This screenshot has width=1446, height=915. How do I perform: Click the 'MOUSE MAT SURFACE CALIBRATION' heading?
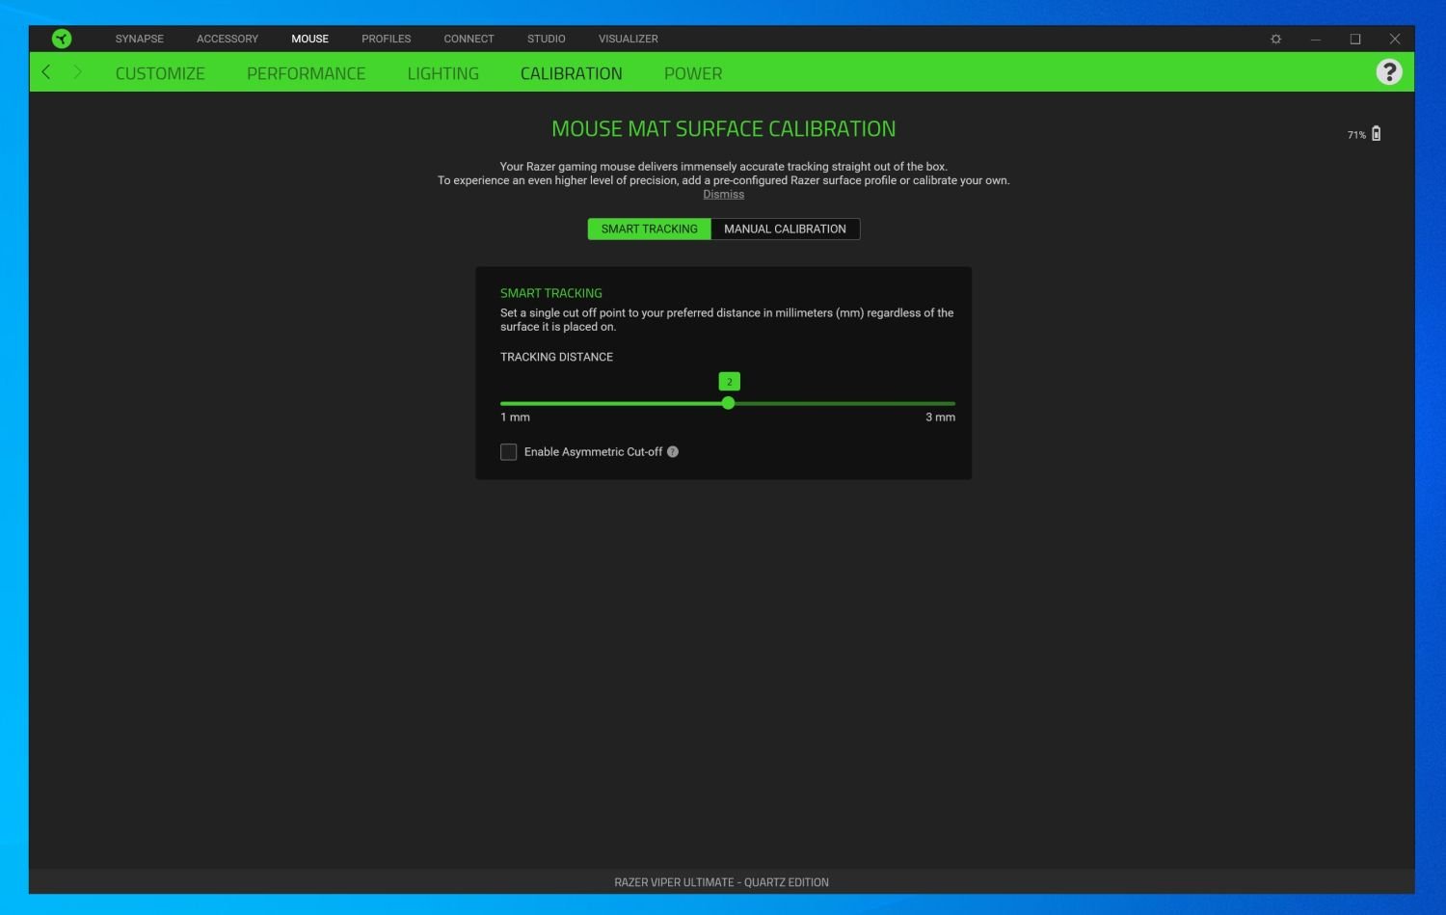pos(724,128)
